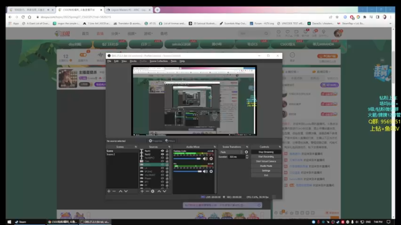Click Start Virtual Camera button
Screen dimensions: 401x225
tap(266, 161)
